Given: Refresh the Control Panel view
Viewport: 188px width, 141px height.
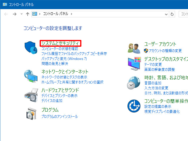Looking at the screenshot, I should point(172,14).
